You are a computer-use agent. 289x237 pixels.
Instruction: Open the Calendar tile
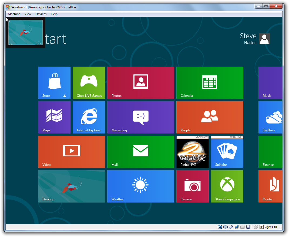coord(210,83)
